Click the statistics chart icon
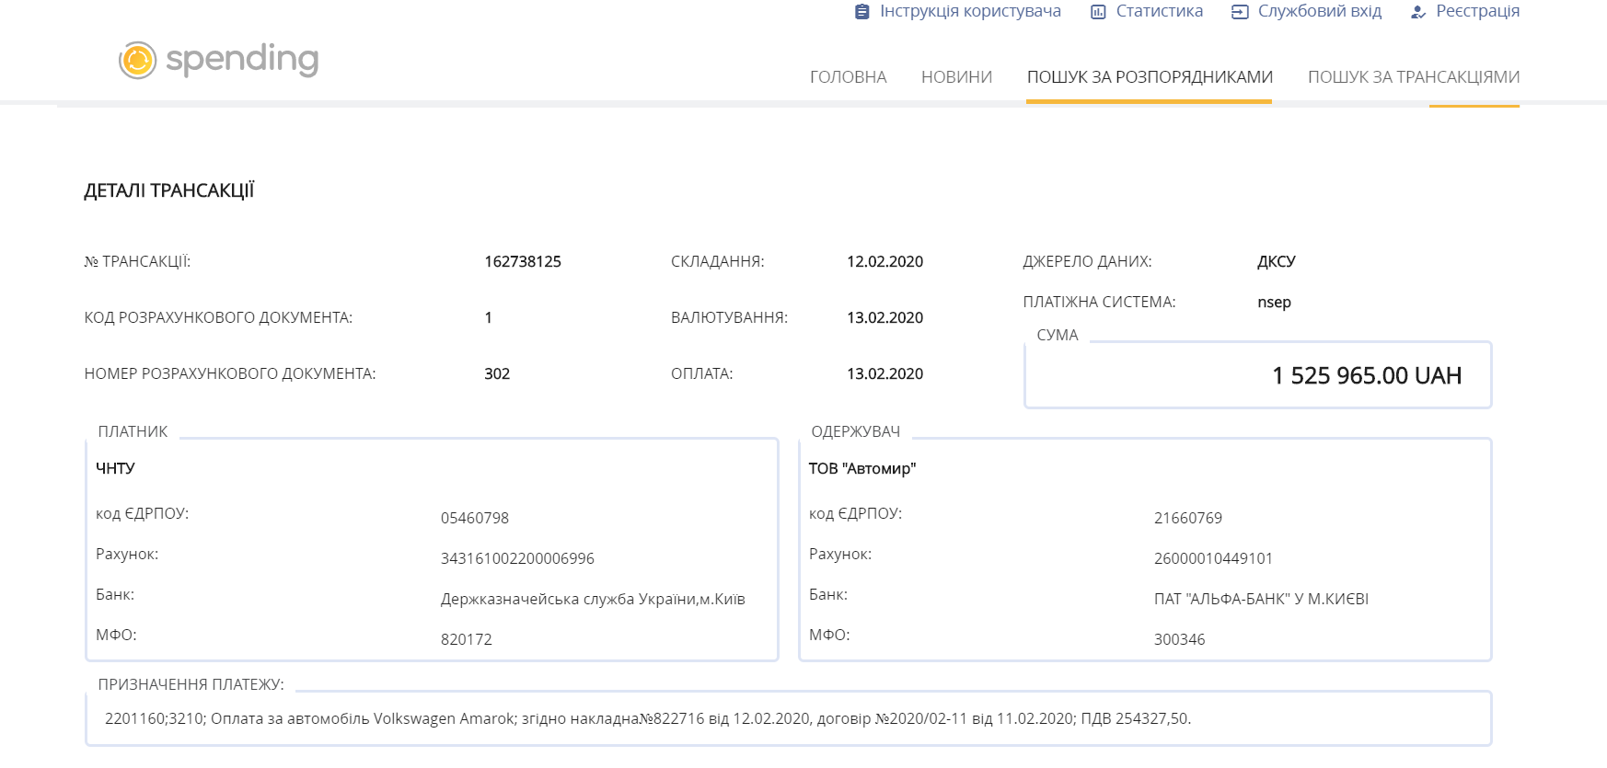This screenshot has height=768, width=1607. (x=1098, y=12)
